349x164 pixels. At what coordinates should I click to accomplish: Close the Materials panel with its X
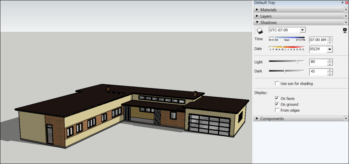coord(346,10)
